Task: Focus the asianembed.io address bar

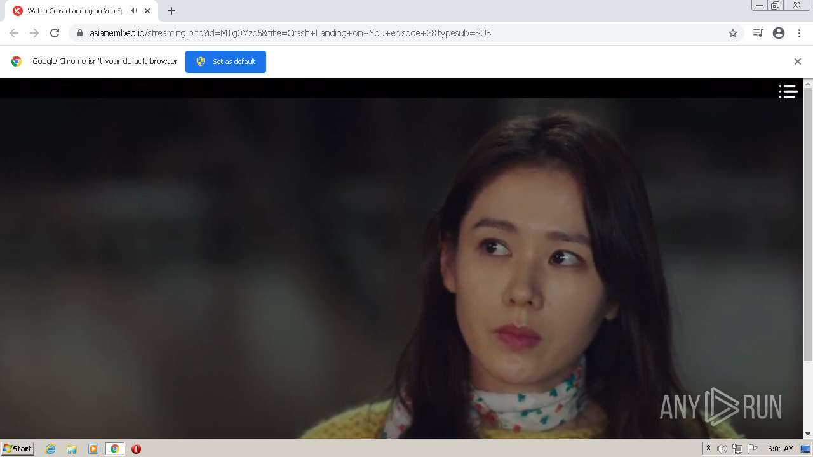Action: coord(406,33)
